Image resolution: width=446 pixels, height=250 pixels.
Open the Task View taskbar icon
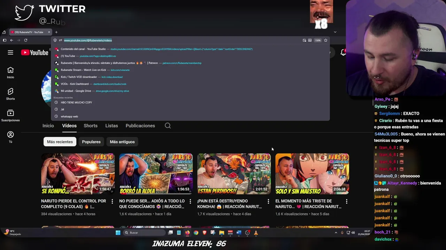(170, 233)
